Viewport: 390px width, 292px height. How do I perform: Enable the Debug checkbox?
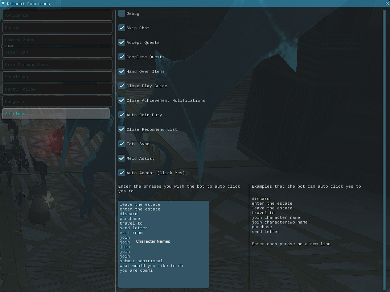(x=122, y=13)
